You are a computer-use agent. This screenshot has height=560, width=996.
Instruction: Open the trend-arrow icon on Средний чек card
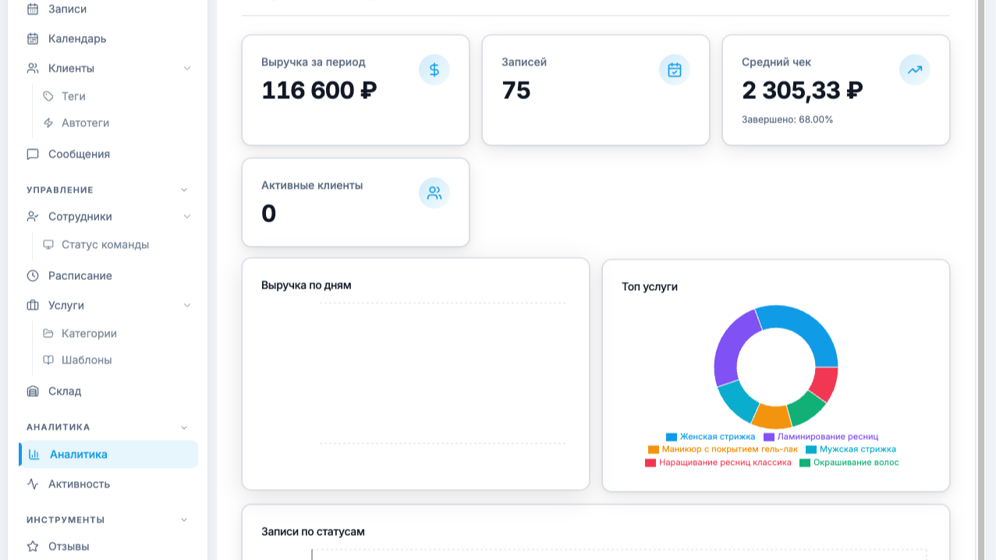(x=914, y=69)
